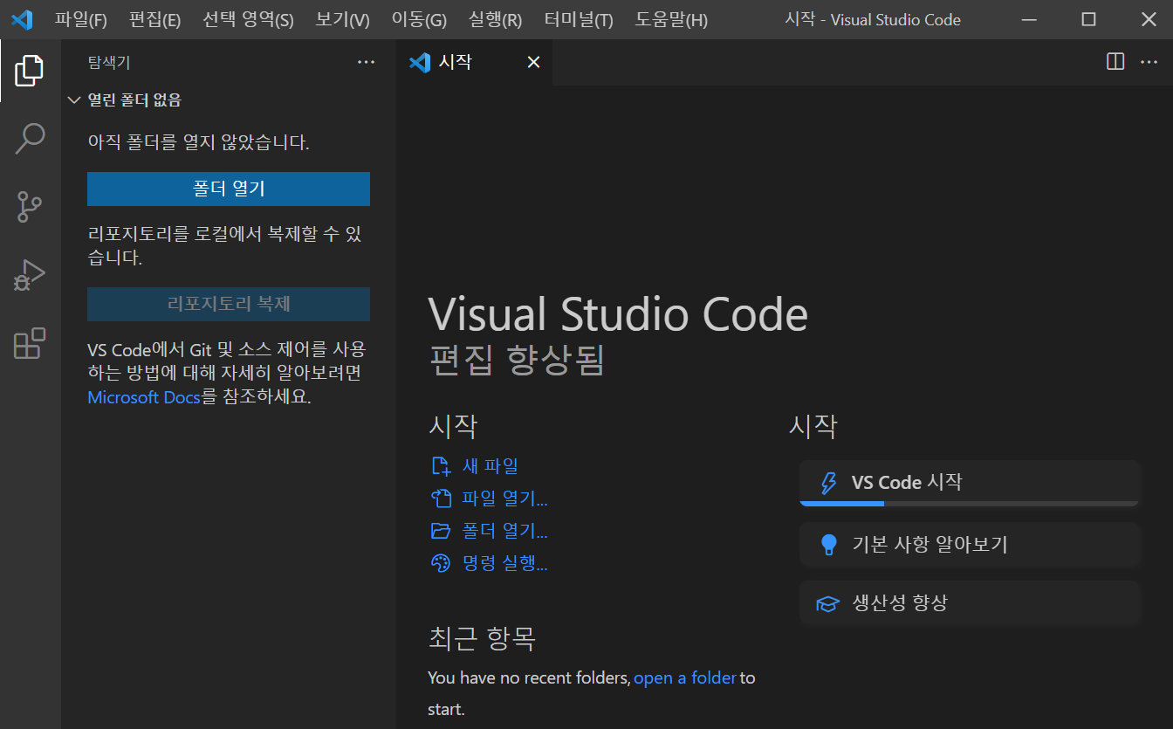The width and height of the screenshot is (1173, 729).
Task: Minimize the Visual Studio Code window
Action: (1028, 19)
